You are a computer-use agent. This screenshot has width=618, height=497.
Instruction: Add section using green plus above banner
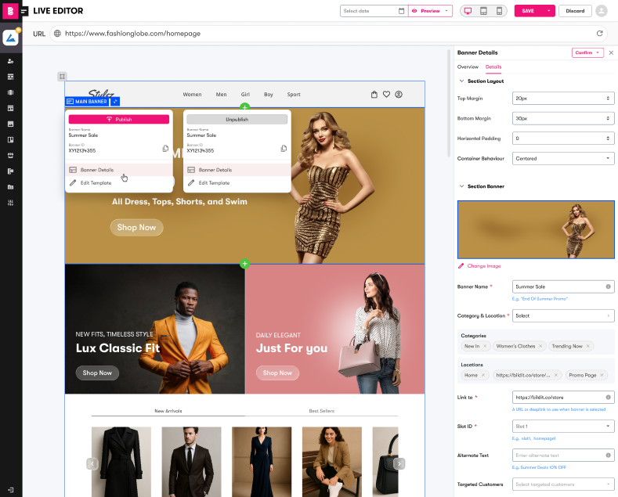click(x=244, y=106)
